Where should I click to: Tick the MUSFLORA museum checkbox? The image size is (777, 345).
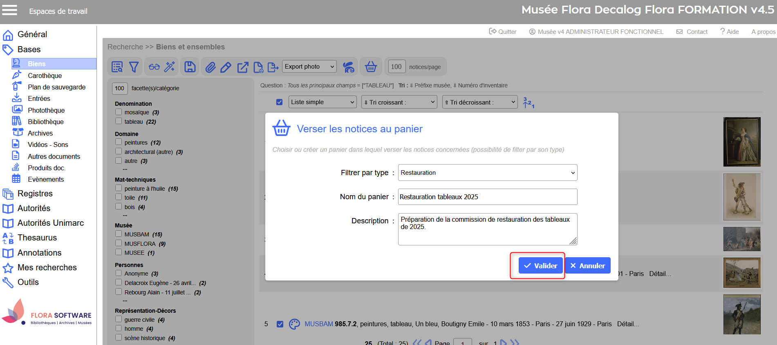click(x=119, y=243)
